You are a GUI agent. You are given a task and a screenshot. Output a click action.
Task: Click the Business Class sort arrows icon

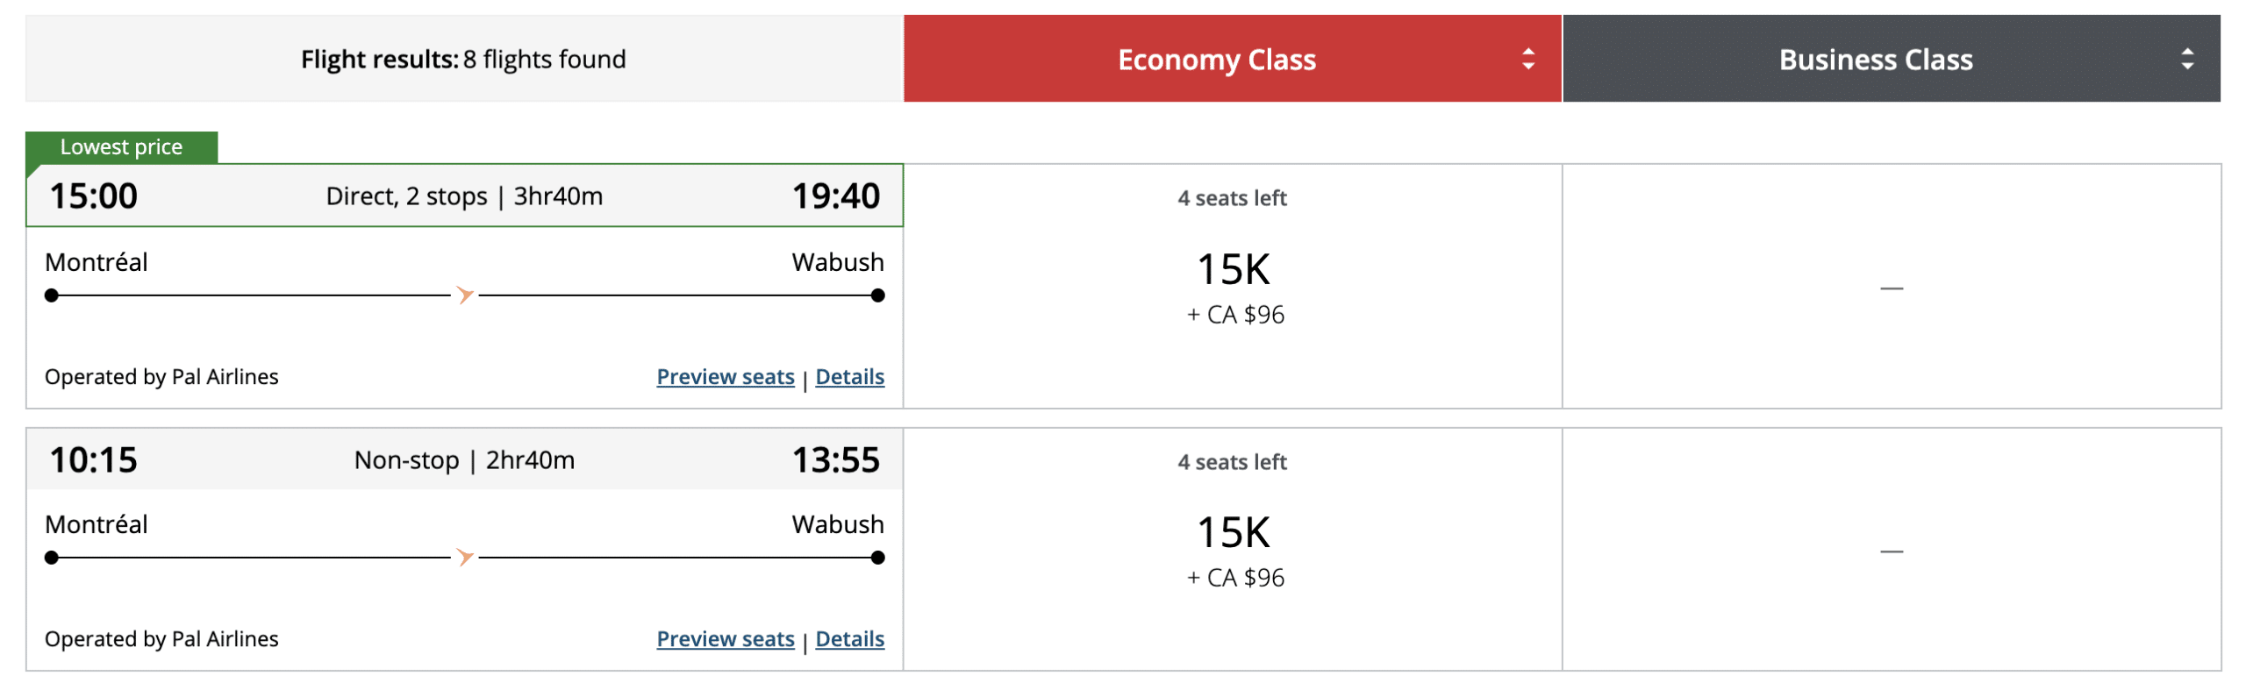[x=2187, y=59]
